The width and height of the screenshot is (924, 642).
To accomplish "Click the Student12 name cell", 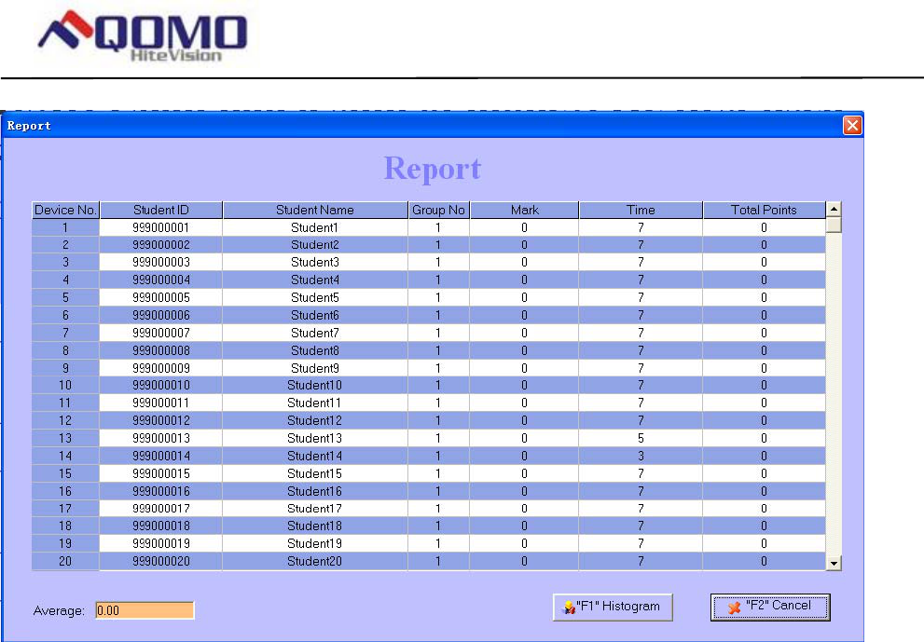I will [314, 420].
